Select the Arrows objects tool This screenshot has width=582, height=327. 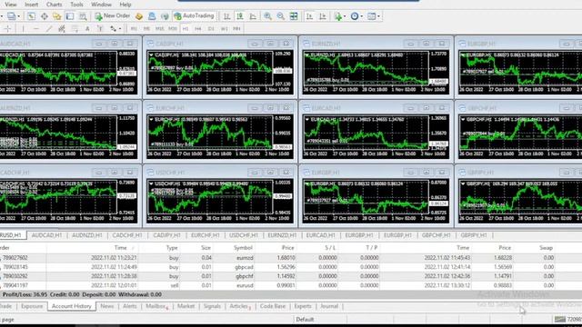[x=113, y=28]
